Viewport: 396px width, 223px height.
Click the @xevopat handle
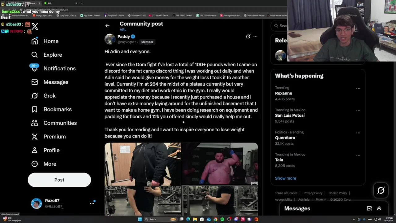pos(127,42)
